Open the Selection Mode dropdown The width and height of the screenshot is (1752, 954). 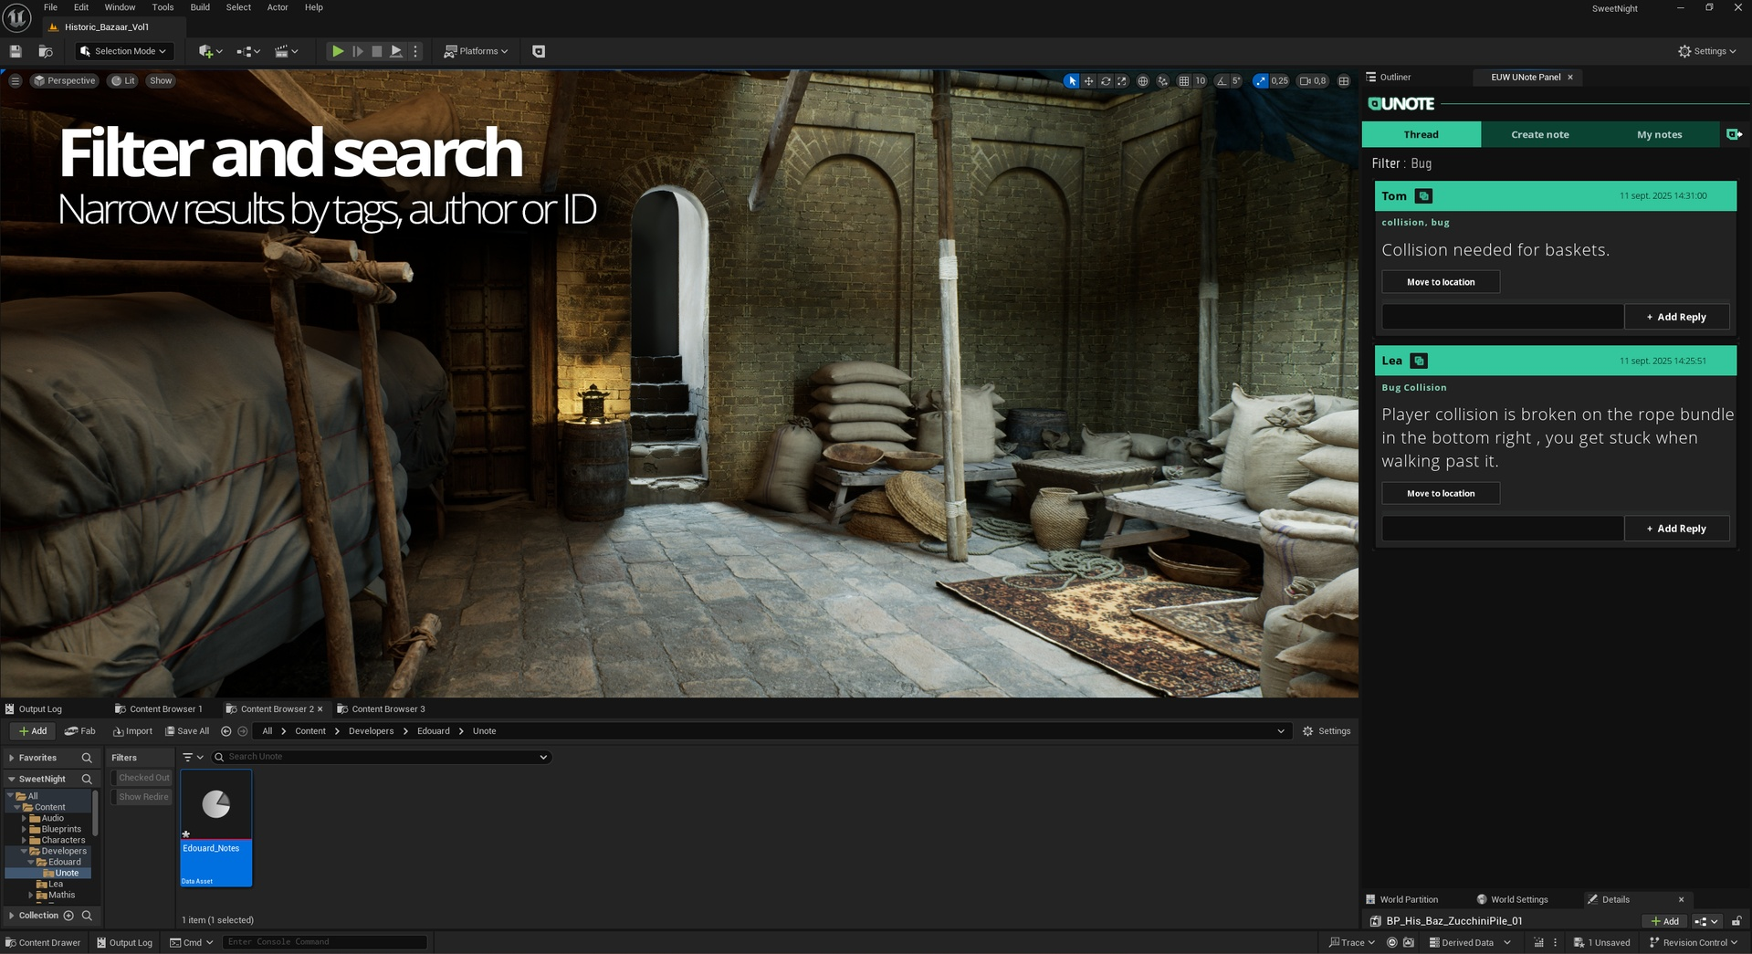click(x=124, y=51)
